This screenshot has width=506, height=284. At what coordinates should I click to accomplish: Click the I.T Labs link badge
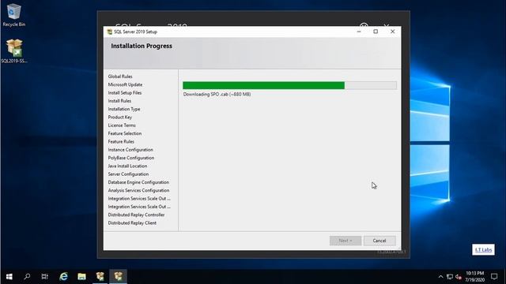tap(483, 249)
